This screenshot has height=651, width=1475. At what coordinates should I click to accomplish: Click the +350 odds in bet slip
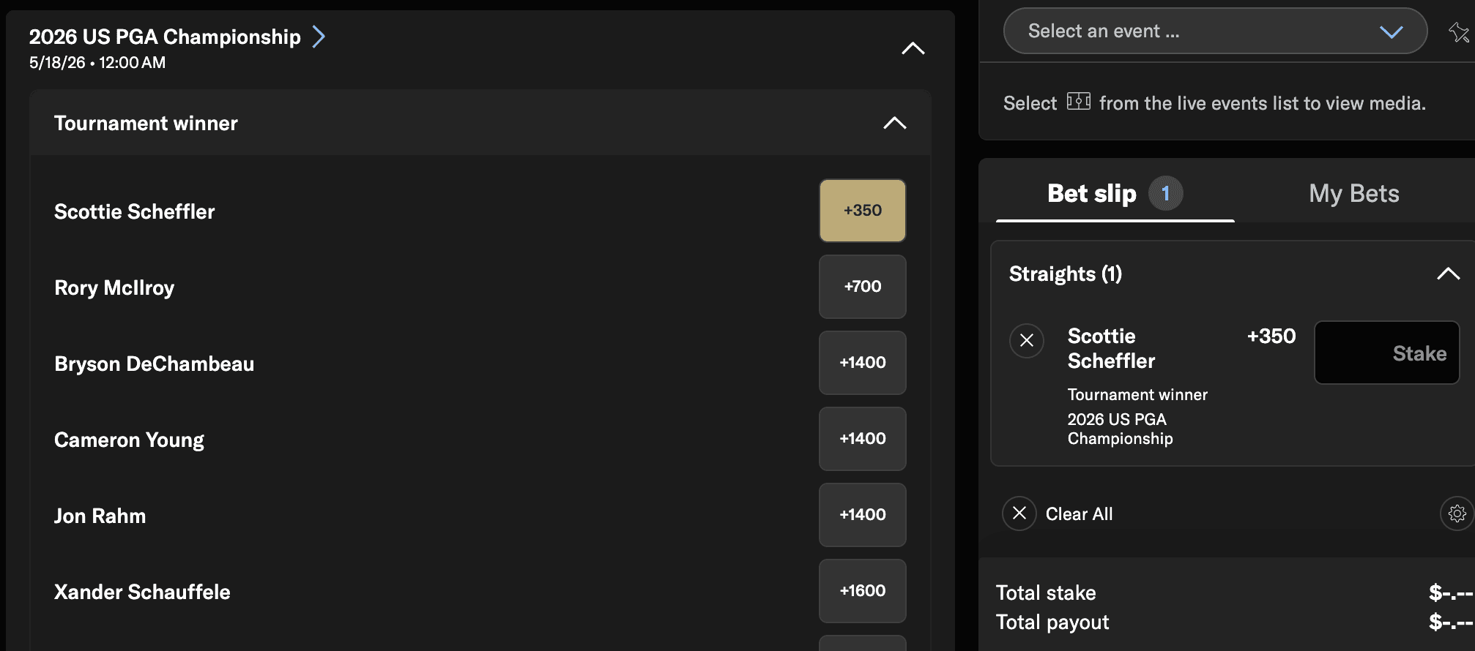pos(1271,336)
